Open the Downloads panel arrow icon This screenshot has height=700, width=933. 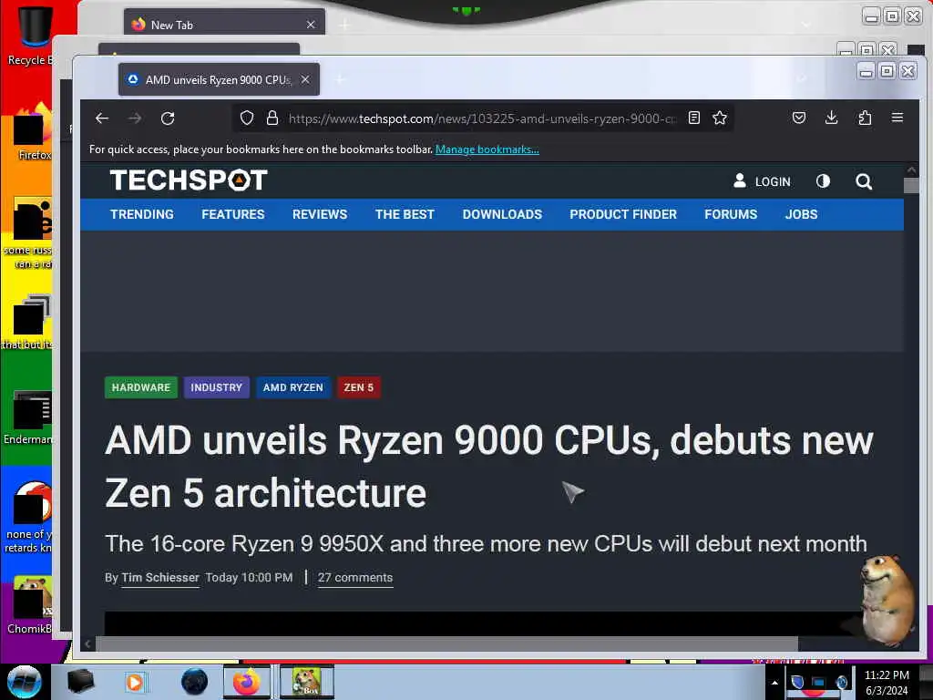coord(831,118)
